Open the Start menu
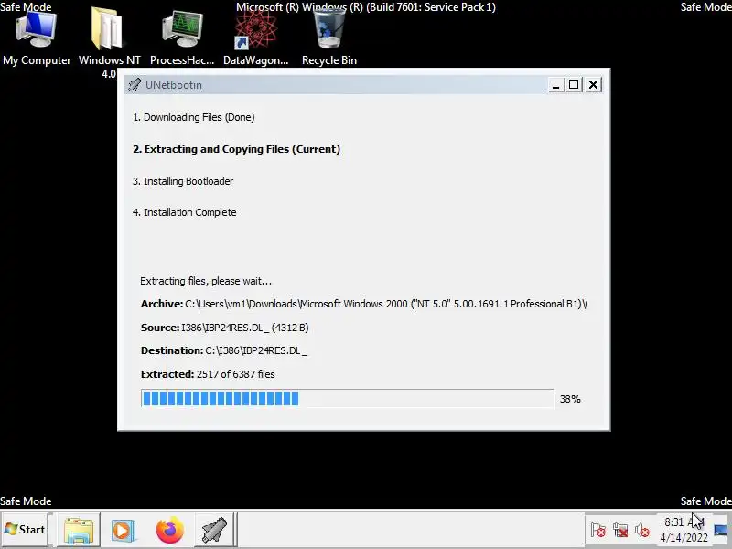Image resolution: width=732 pixels, height=549 pixels. coord(25,530)
